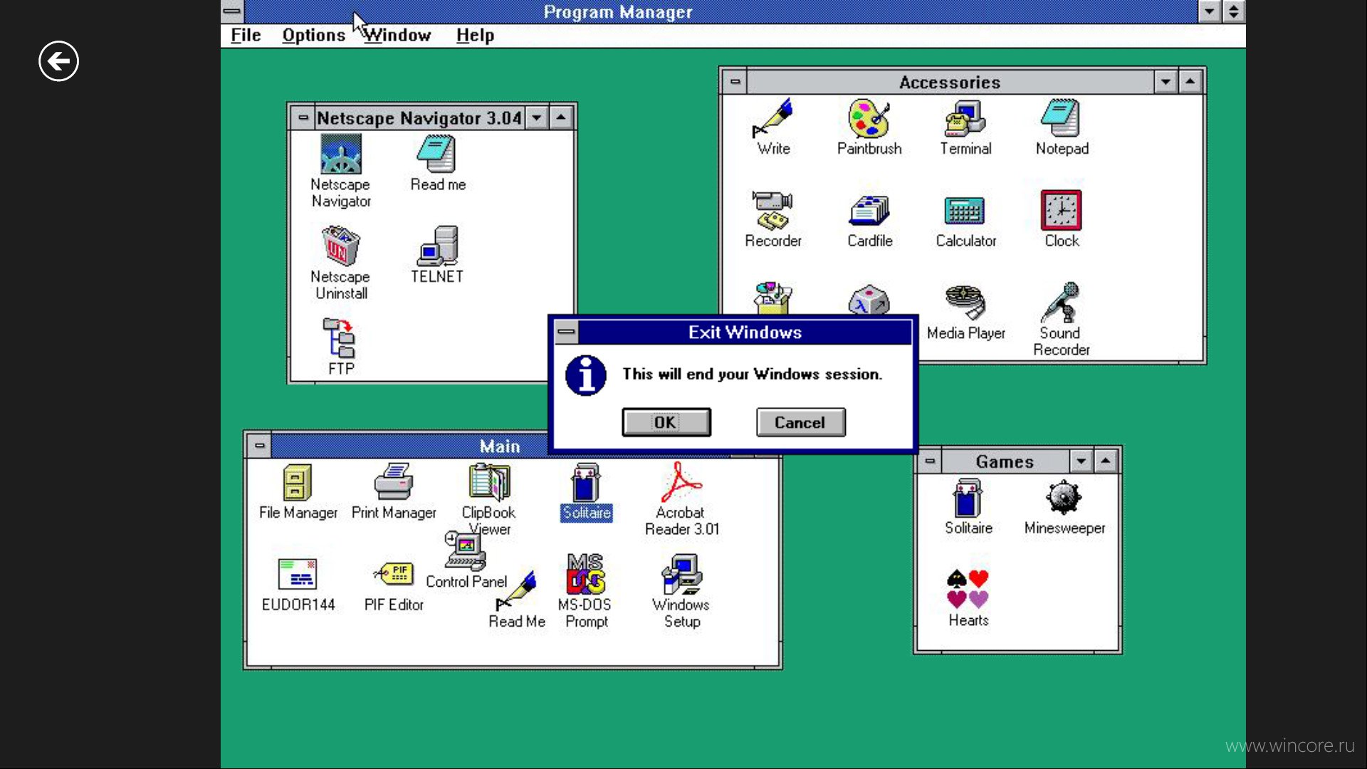Activate the Games window title bar
Image resolution: width=1367 pixels, height=769 pixels.
[1005, 461]
